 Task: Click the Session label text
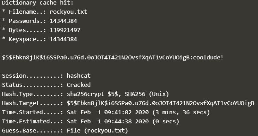(x=14, y=76)
